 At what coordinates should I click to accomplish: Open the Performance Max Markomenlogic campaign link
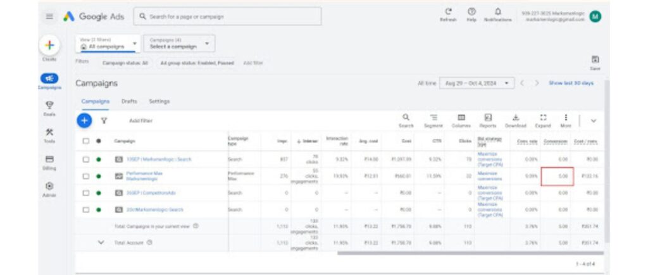click(144, 176)
